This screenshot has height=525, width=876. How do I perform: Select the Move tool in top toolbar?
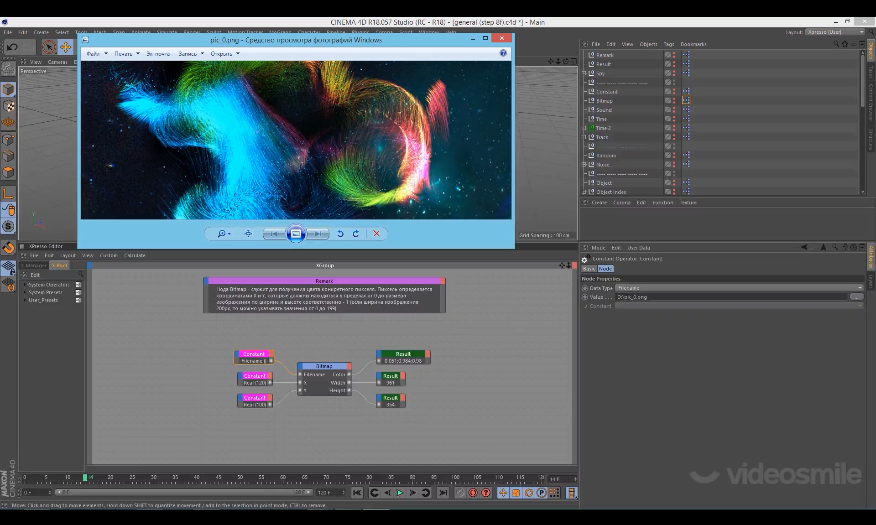pos(66,47)
